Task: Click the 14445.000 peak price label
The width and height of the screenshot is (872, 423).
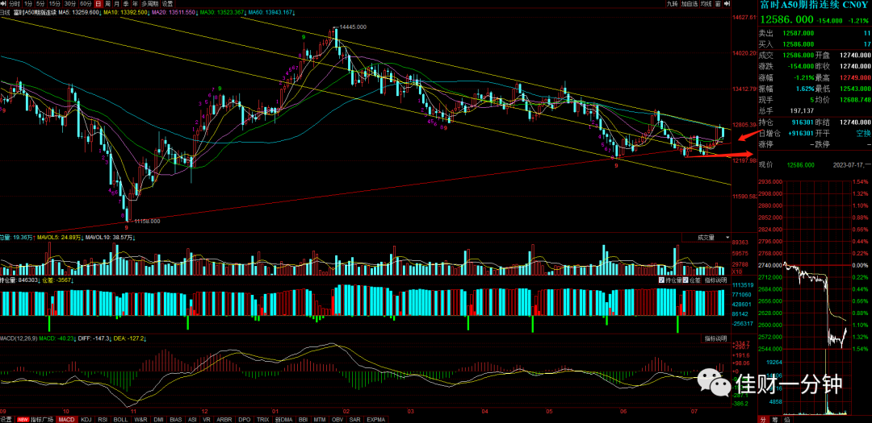Action: [353, 26]
